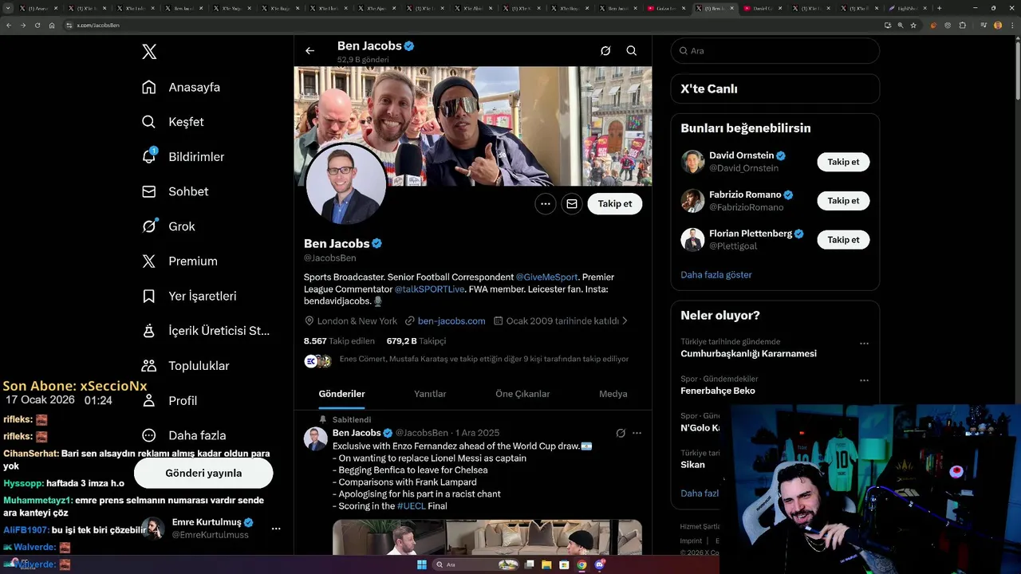Expand the join date info chevron
This screenshot has height=574, width=1021.
pos(625,320)
